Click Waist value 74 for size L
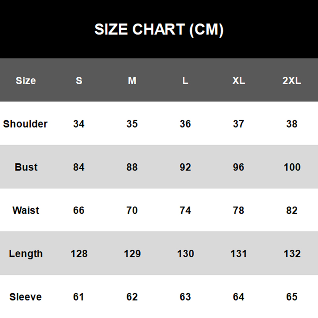Image resolution: width=318 pixels, height=318 pixels. (x=185, y=210)
